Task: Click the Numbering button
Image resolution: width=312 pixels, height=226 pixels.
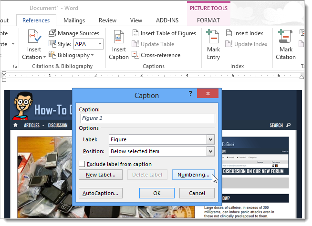Action: pos(193,175)
